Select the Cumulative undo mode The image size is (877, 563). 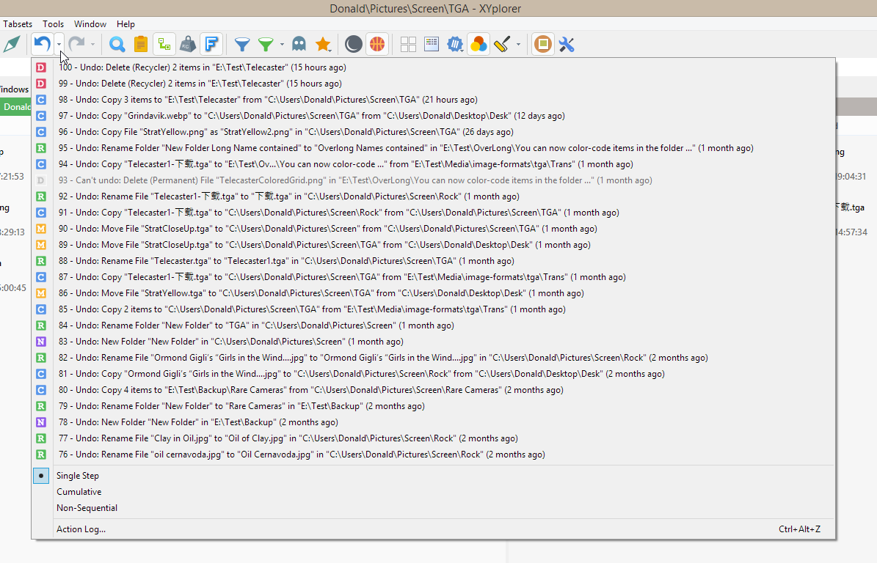tap(79, 492)
